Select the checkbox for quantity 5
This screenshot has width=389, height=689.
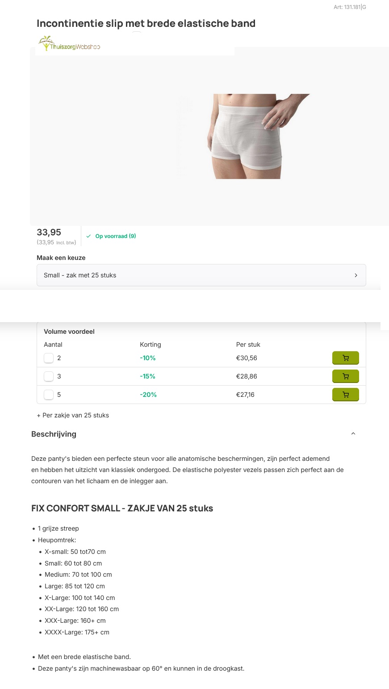click(49, 395)
